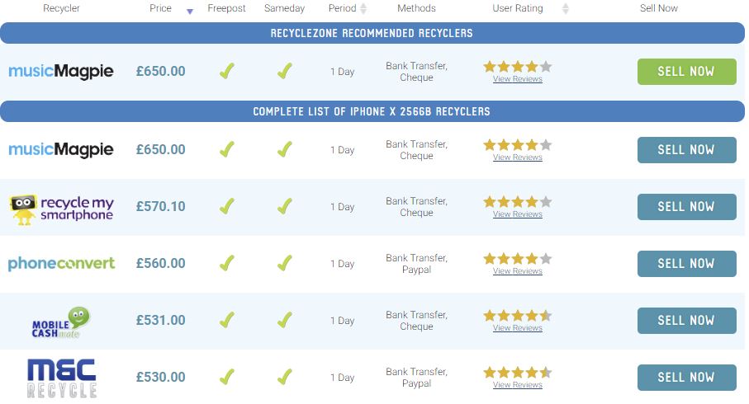Click the M&C Recycle logo
The width and height of the screenshot is (749, 404).
click(x=62, y=378)
